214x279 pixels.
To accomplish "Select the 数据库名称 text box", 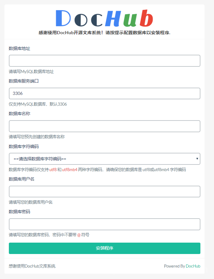I will pos(104,126).
